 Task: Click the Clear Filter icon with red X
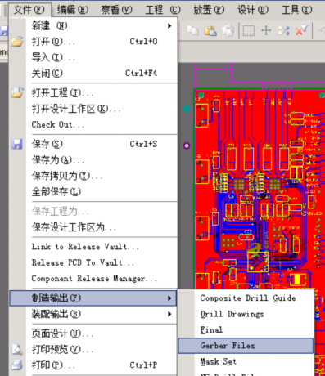click(301, 30)
